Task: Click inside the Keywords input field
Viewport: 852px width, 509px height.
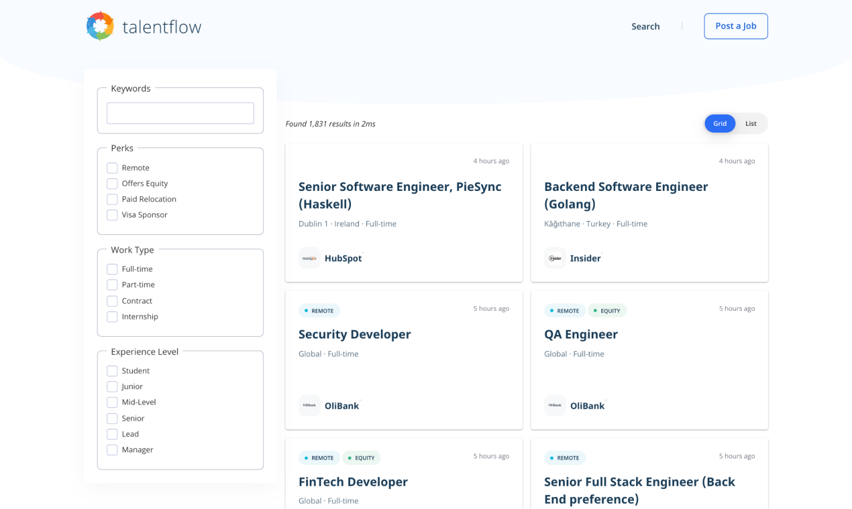Action: click(x=180, y=113)
